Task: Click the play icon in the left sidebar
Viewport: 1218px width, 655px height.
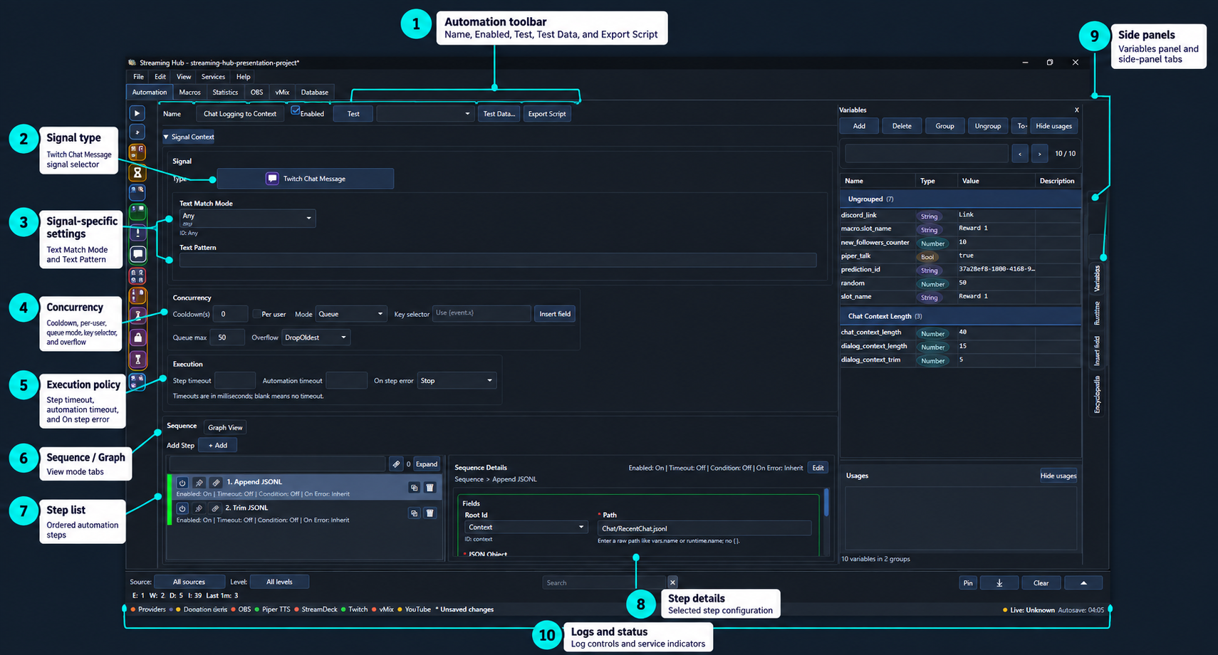Action: pyautogui.click(x=137, y=113)
